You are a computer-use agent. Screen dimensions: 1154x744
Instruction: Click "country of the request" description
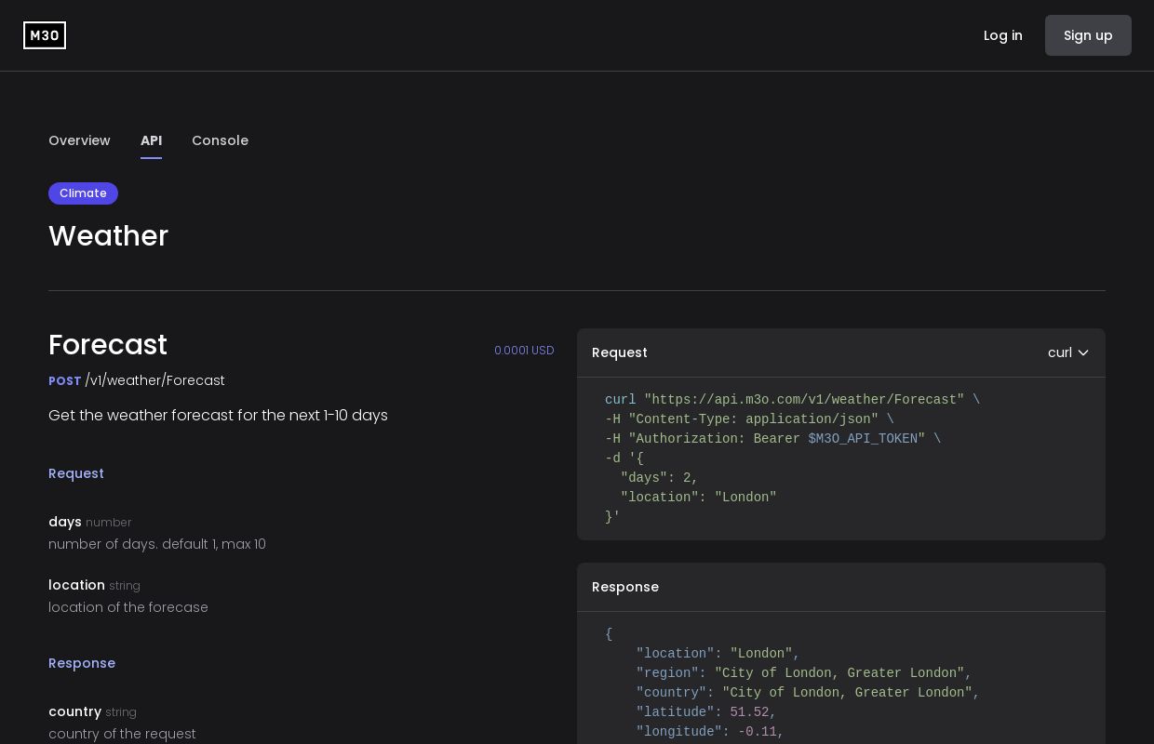(x=122, y=734)
